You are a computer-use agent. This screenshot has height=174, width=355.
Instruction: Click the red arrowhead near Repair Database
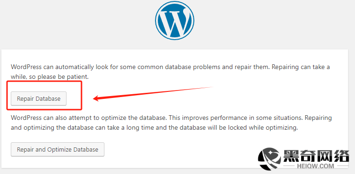pyautogui.click(x=98, y=98)
